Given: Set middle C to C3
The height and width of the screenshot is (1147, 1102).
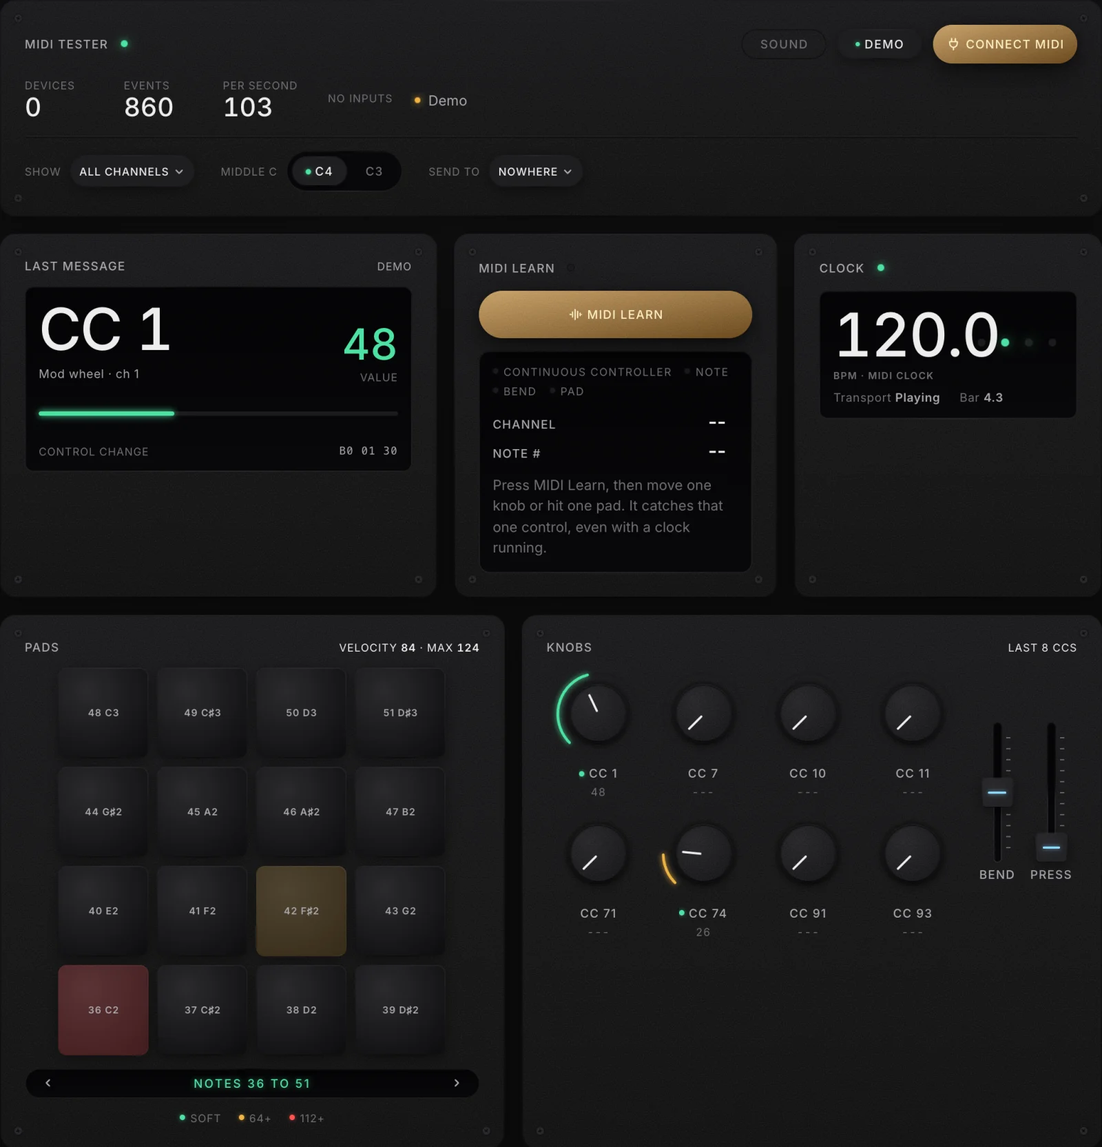Looking at the screenshot, I should tap(374, 172).
